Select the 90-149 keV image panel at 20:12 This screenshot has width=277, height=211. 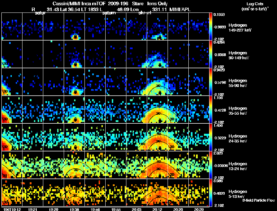click(158, 54)
